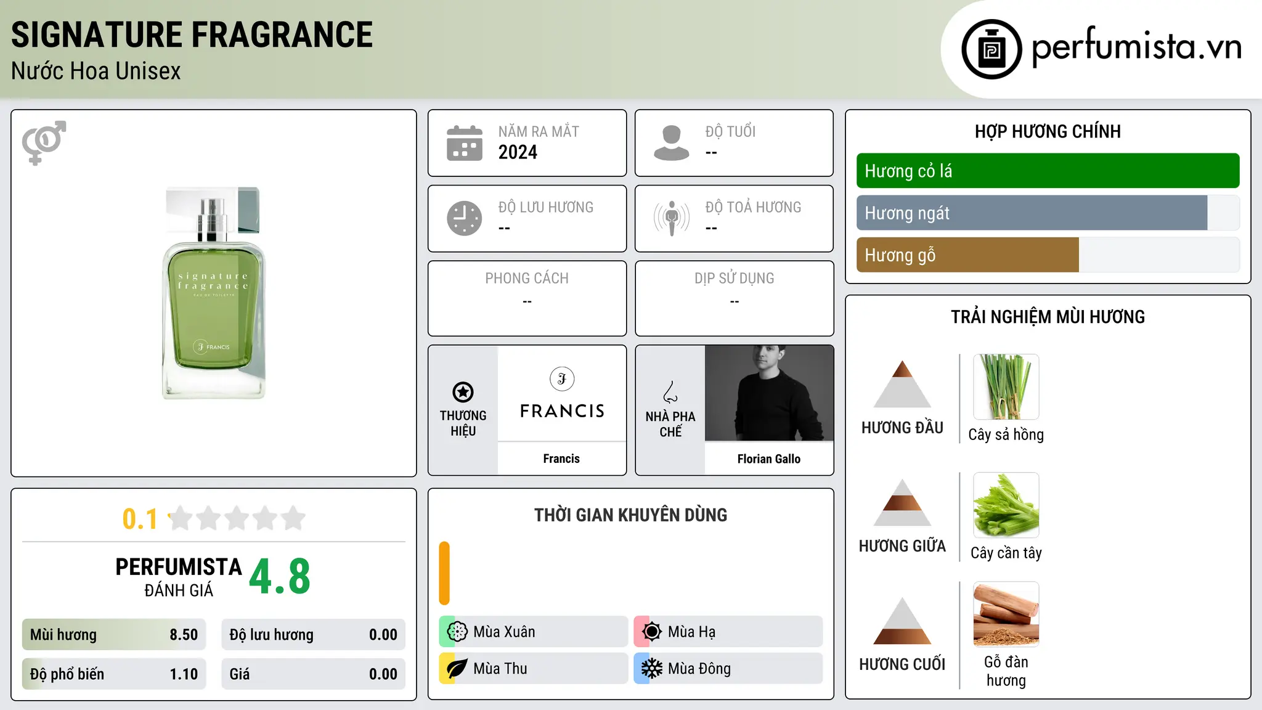Click the Cây sả hồng note label
Screen dimensions: 1262x710
tap(1006, 435)
